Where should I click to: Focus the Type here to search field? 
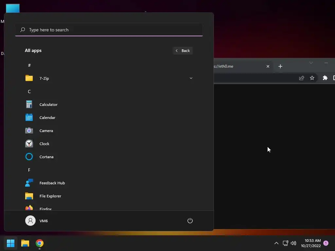(x=109, y=30)
